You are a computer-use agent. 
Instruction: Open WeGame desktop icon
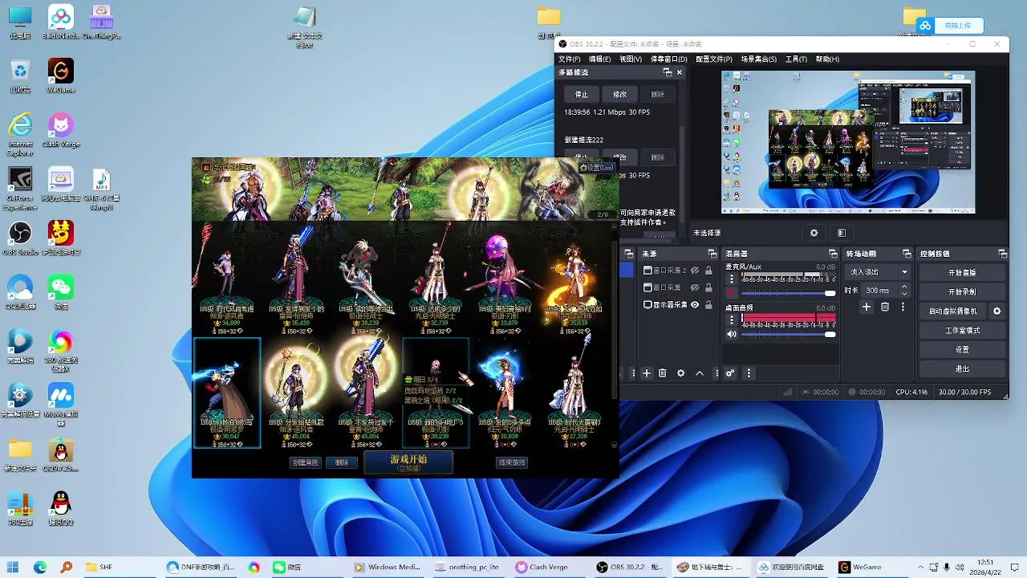(x=61, y=76)
